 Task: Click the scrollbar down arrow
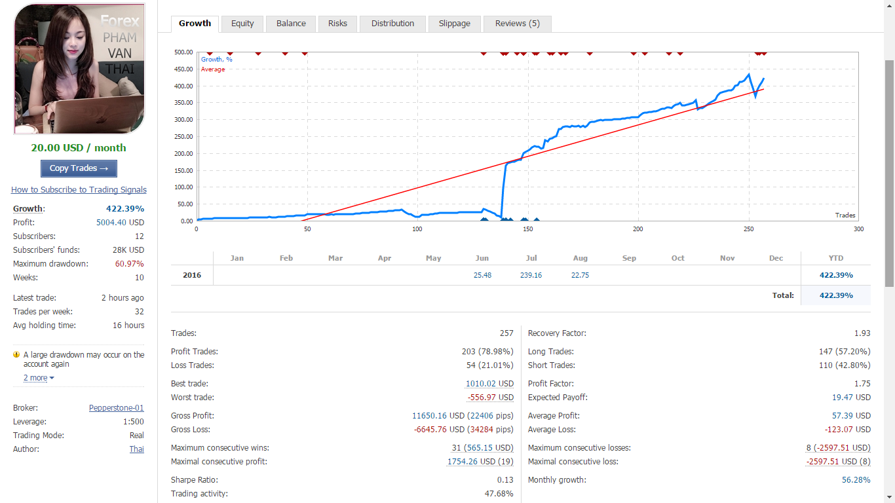click(889, 498)
